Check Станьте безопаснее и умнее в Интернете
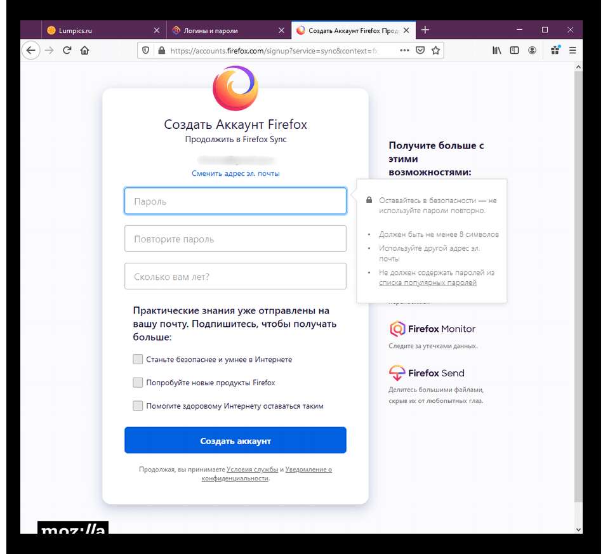The width and height of the screenshot is (603, 554). (x=138, y=359)
